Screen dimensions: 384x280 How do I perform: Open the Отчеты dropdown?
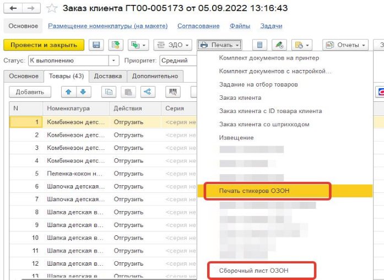(345, 45)
